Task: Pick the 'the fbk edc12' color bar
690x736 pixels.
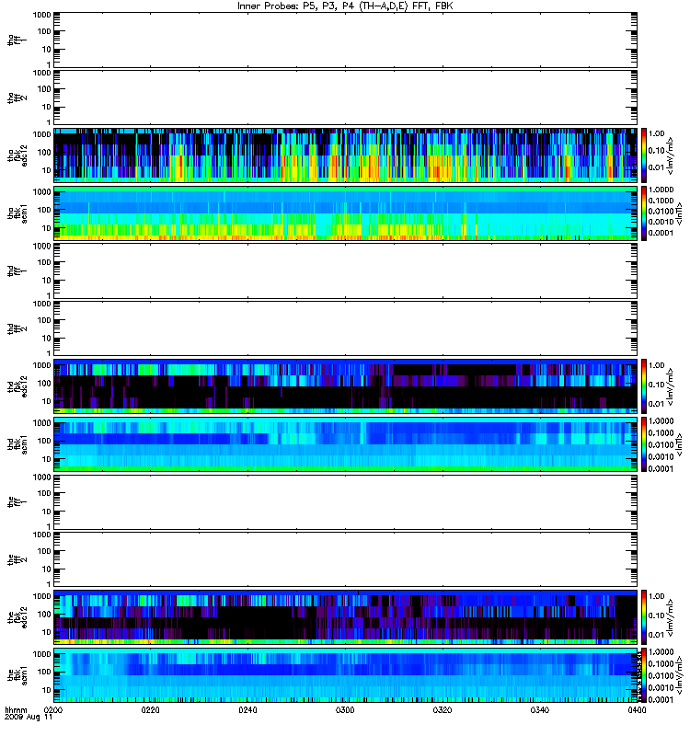Action: [644, 617]
